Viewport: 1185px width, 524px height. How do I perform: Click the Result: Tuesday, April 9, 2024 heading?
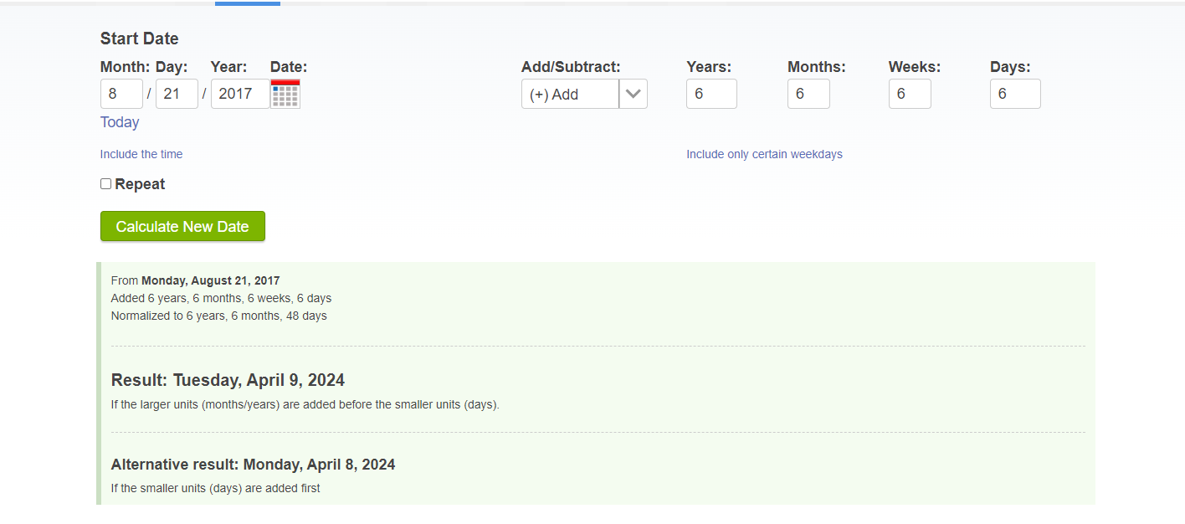coord(228,380)
